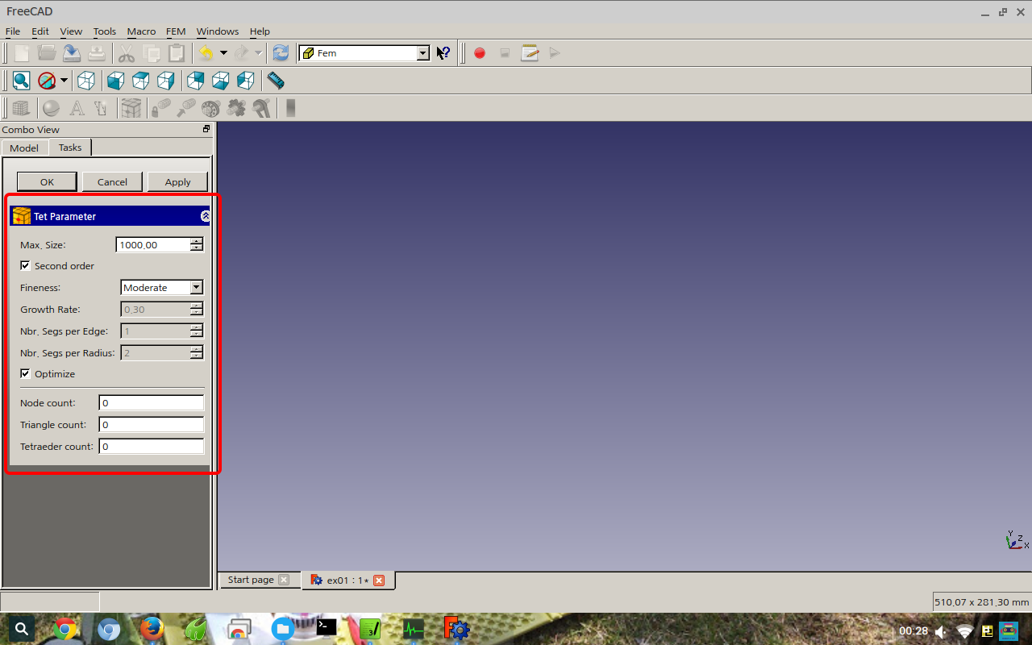Switch to the Model tab
Viewport: 1032px width, 645px height.
24,148
